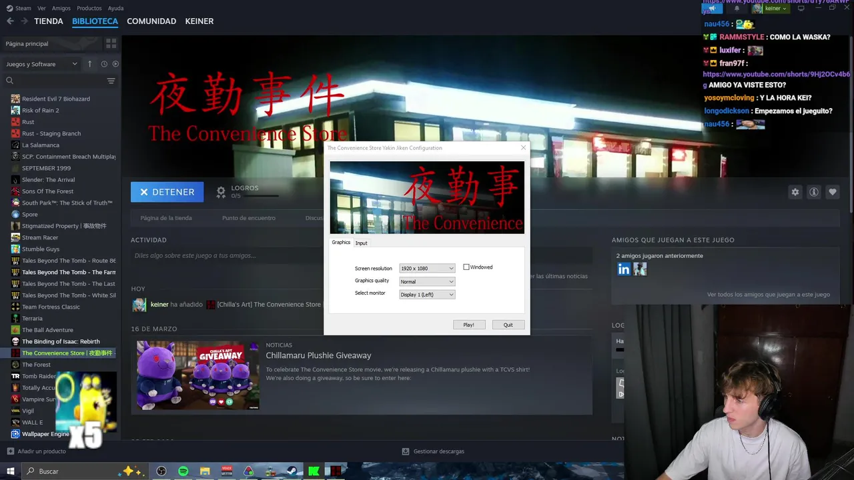This screenshot has height=480, width=854.
Task: Click the library search magnifier icon
Action: [x=10, y=81]
